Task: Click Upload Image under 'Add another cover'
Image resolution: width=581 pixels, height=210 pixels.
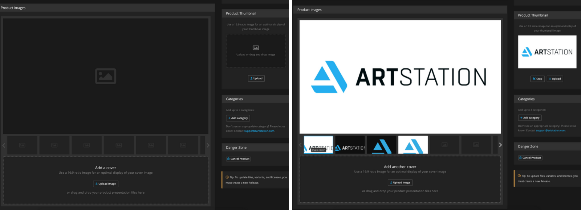Action: pos(400,182)
